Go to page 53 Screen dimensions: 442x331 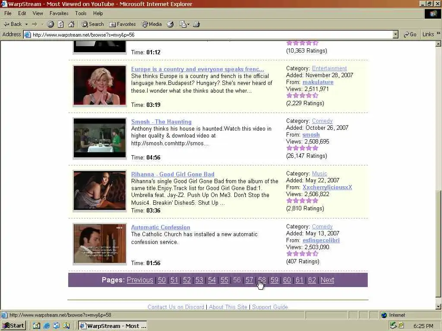click(199, 280)
